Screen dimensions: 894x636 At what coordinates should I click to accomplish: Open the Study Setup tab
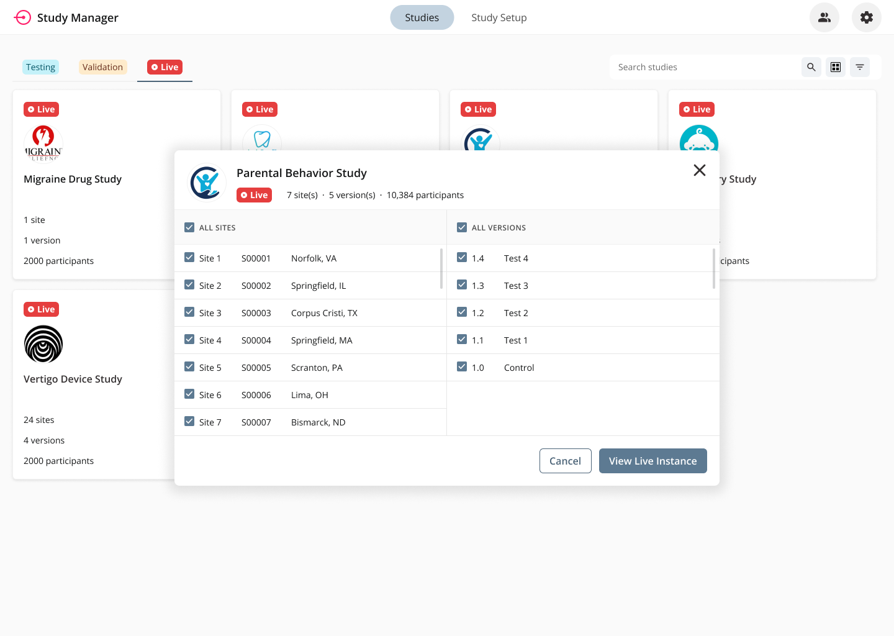499,17
